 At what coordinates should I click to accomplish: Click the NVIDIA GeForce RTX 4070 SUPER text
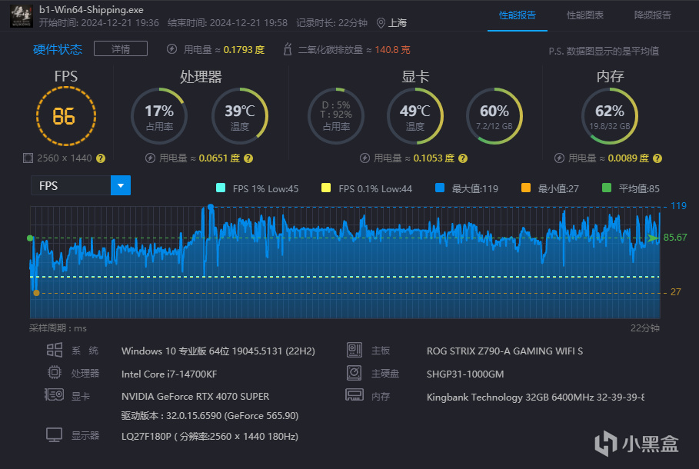coord(195,396)
